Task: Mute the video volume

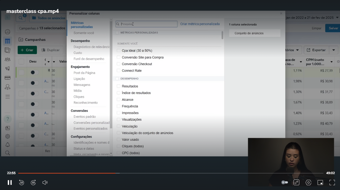Action: tap(45, 183)
